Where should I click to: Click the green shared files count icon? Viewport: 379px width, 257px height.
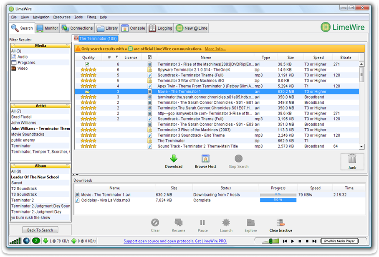click(36, 241)
